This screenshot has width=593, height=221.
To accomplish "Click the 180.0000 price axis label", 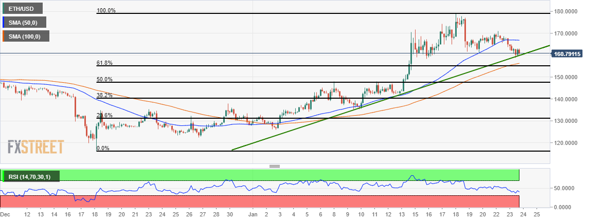I will (x=568, y=12).
